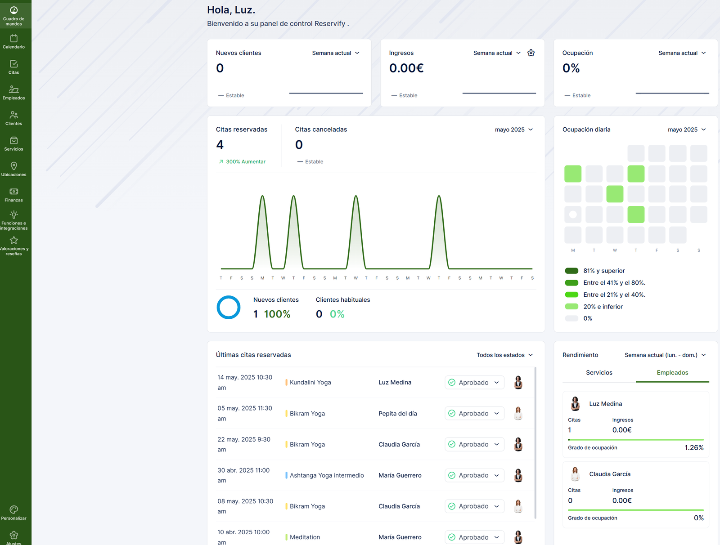
Task: Expand Nuevos clientes Semana actual dropdown
Action: click(336, 53)
